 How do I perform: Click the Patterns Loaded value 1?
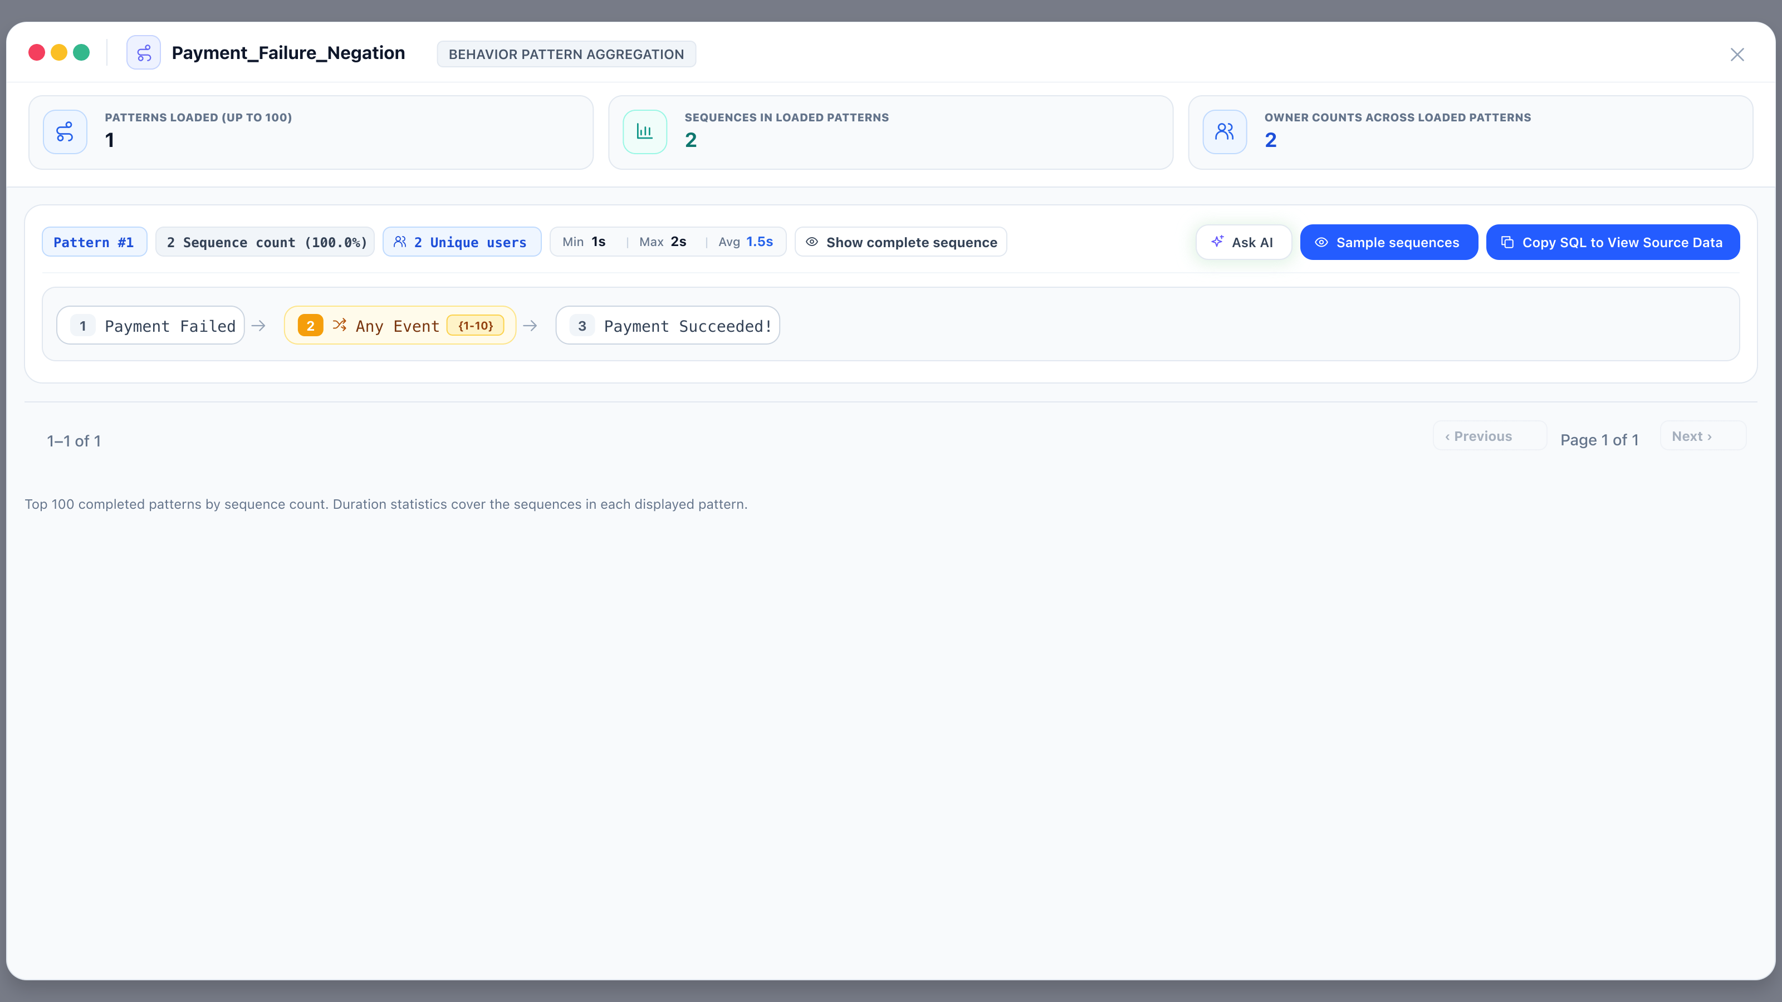(x=109, y=140)
